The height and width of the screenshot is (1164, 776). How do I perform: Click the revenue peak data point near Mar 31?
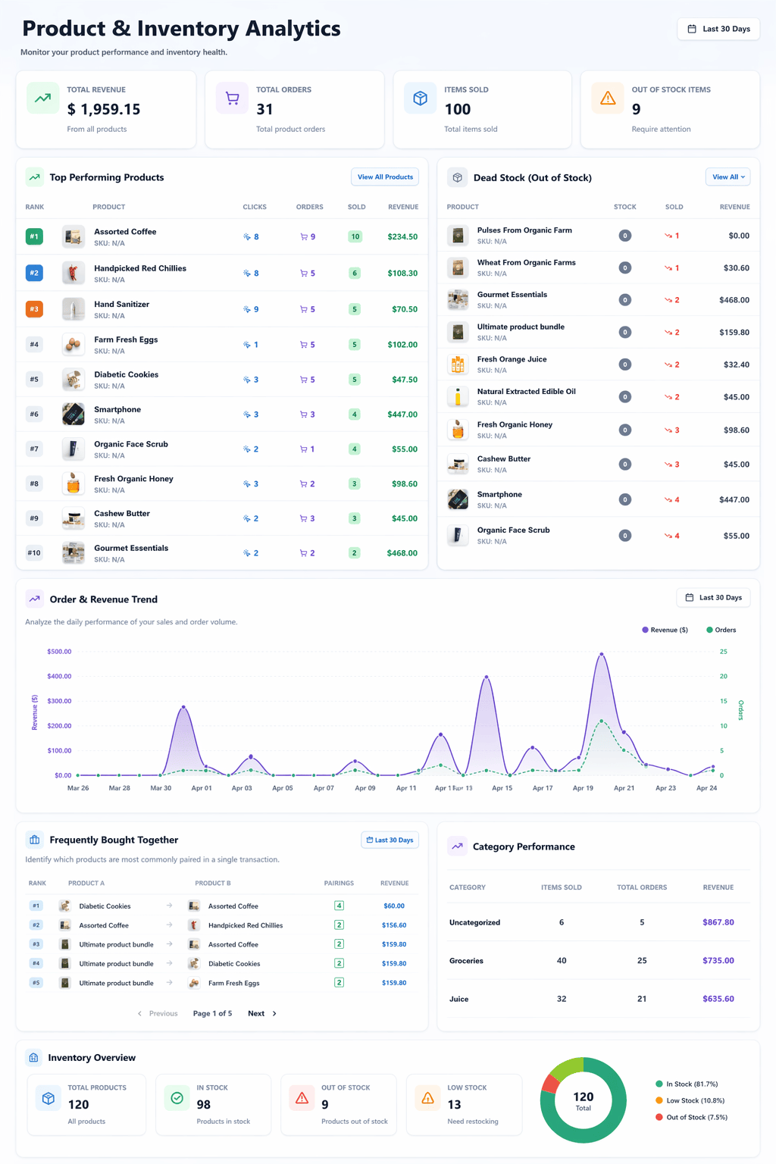(x=183, y=707)
